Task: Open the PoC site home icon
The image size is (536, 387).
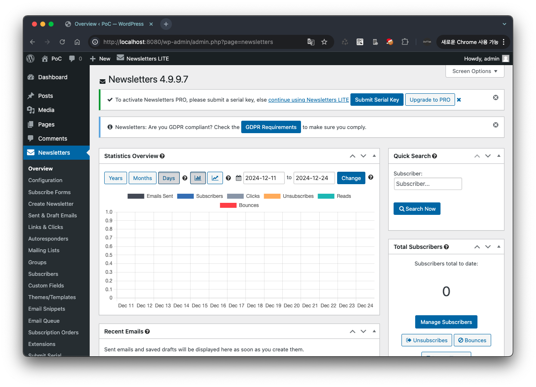Action: click(45, 58)
